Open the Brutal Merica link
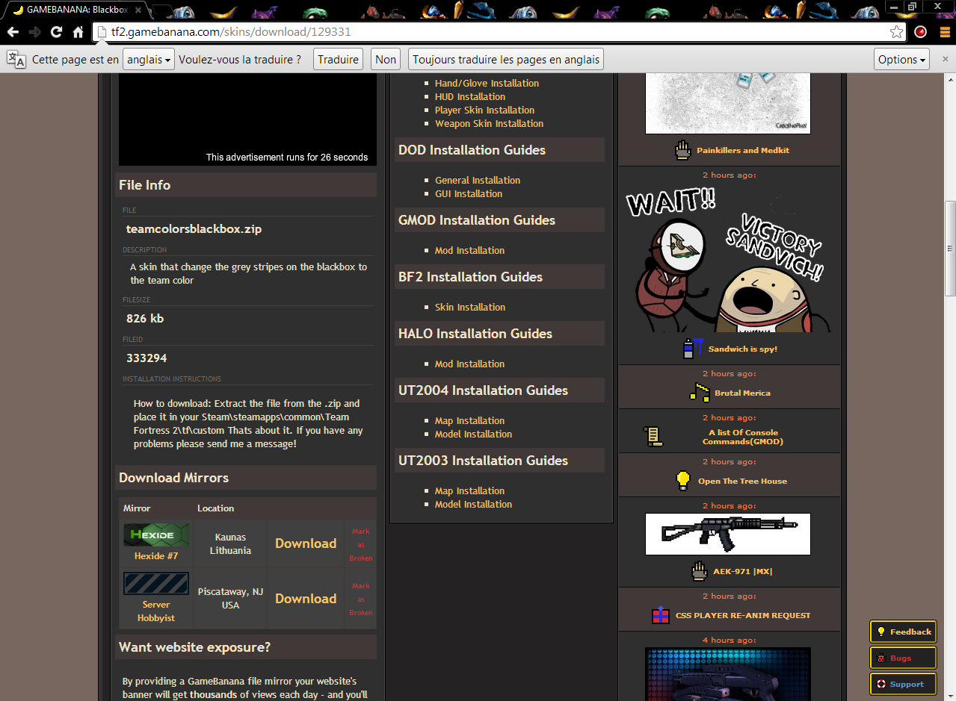The height and width of the screenshot is (701, 956). 742,393
